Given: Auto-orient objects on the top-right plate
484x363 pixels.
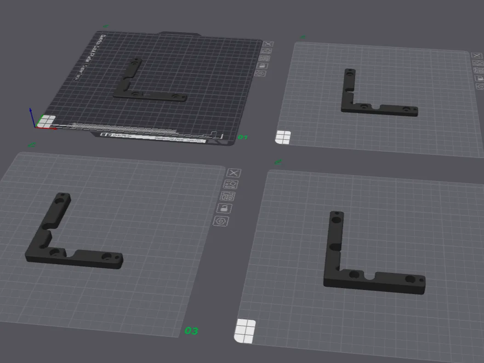Looking at the screenshot, I should pyautogui.click(x=478, y=63).
